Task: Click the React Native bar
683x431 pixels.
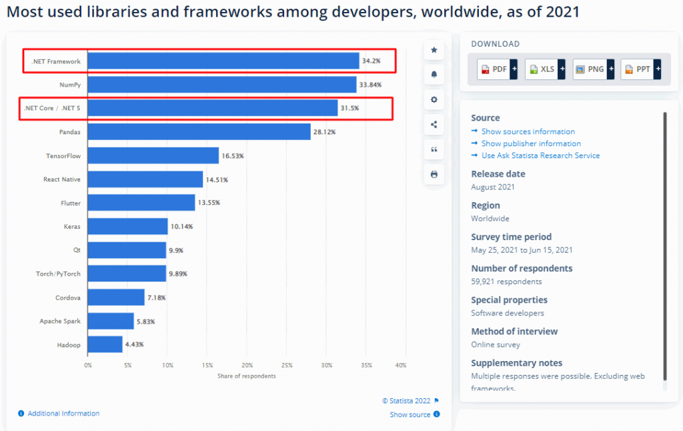Action: click(145, 179)
